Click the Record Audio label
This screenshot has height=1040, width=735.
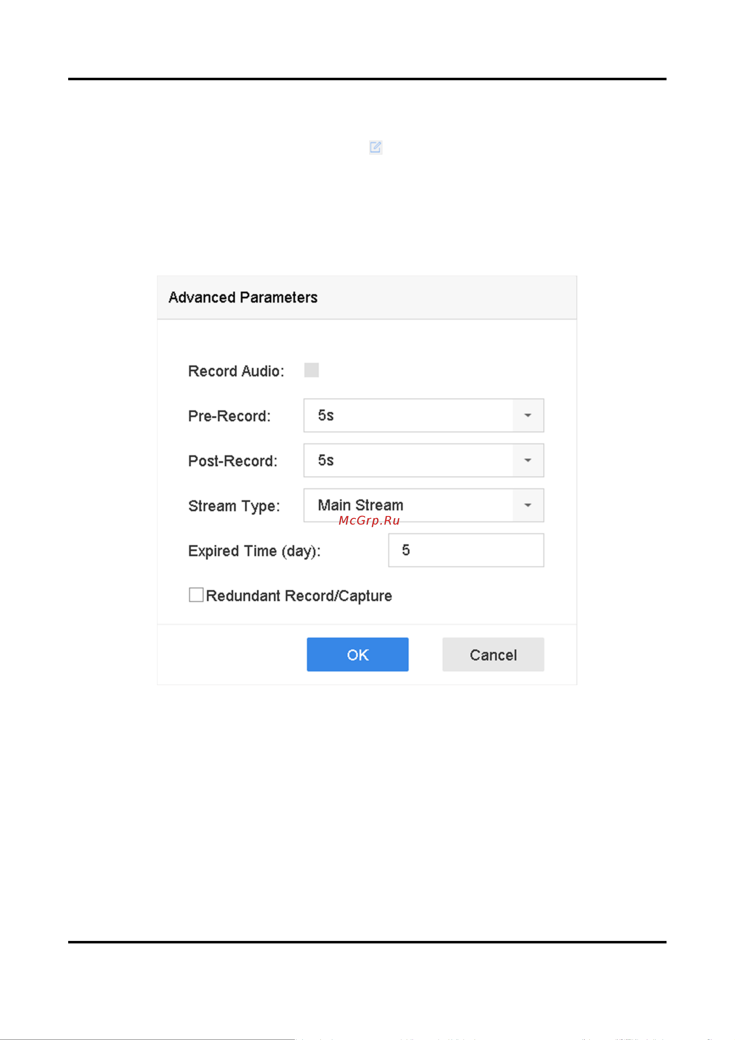pyautogui.click(x=236, y=371)
